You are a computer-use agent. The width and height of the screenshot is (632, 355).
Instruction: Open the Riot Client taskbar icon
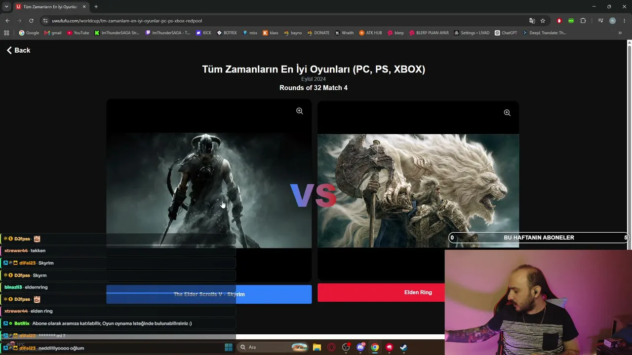389,347
